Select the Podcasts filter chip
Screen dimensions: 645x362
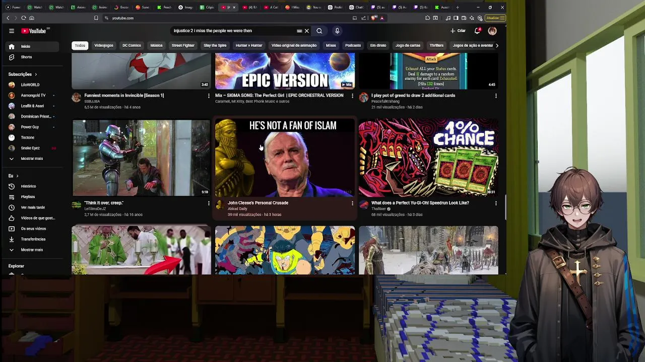coord(353,45)
